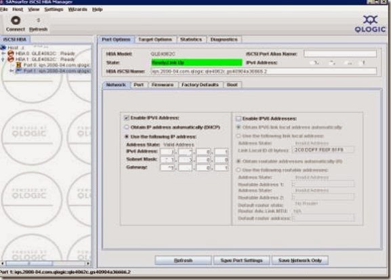Image resolution: width=391 pixels, height=280 pixels.
Task: Select Obtain routable addresses automatically
Action: pos(239,161)
